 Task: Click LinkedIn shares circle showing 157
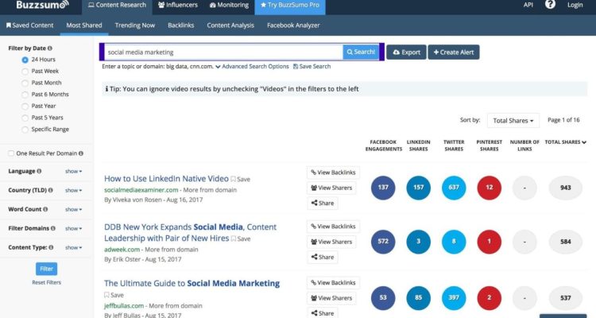pyautogui.click(x=419, y=188)
